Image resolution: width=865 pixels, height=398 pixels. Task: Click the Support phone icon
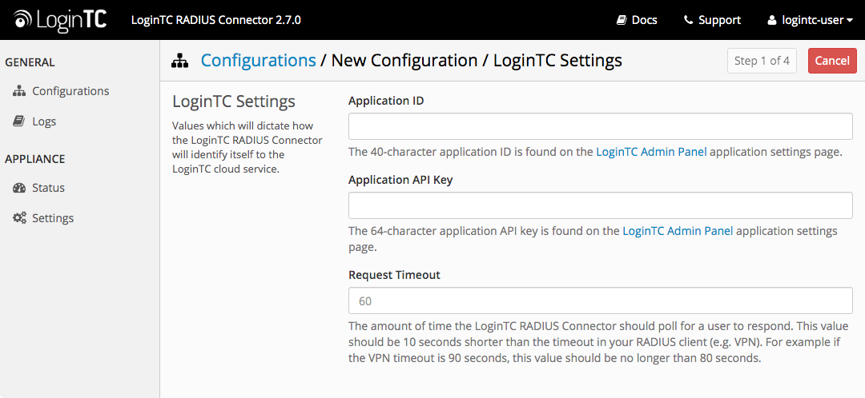688,20
